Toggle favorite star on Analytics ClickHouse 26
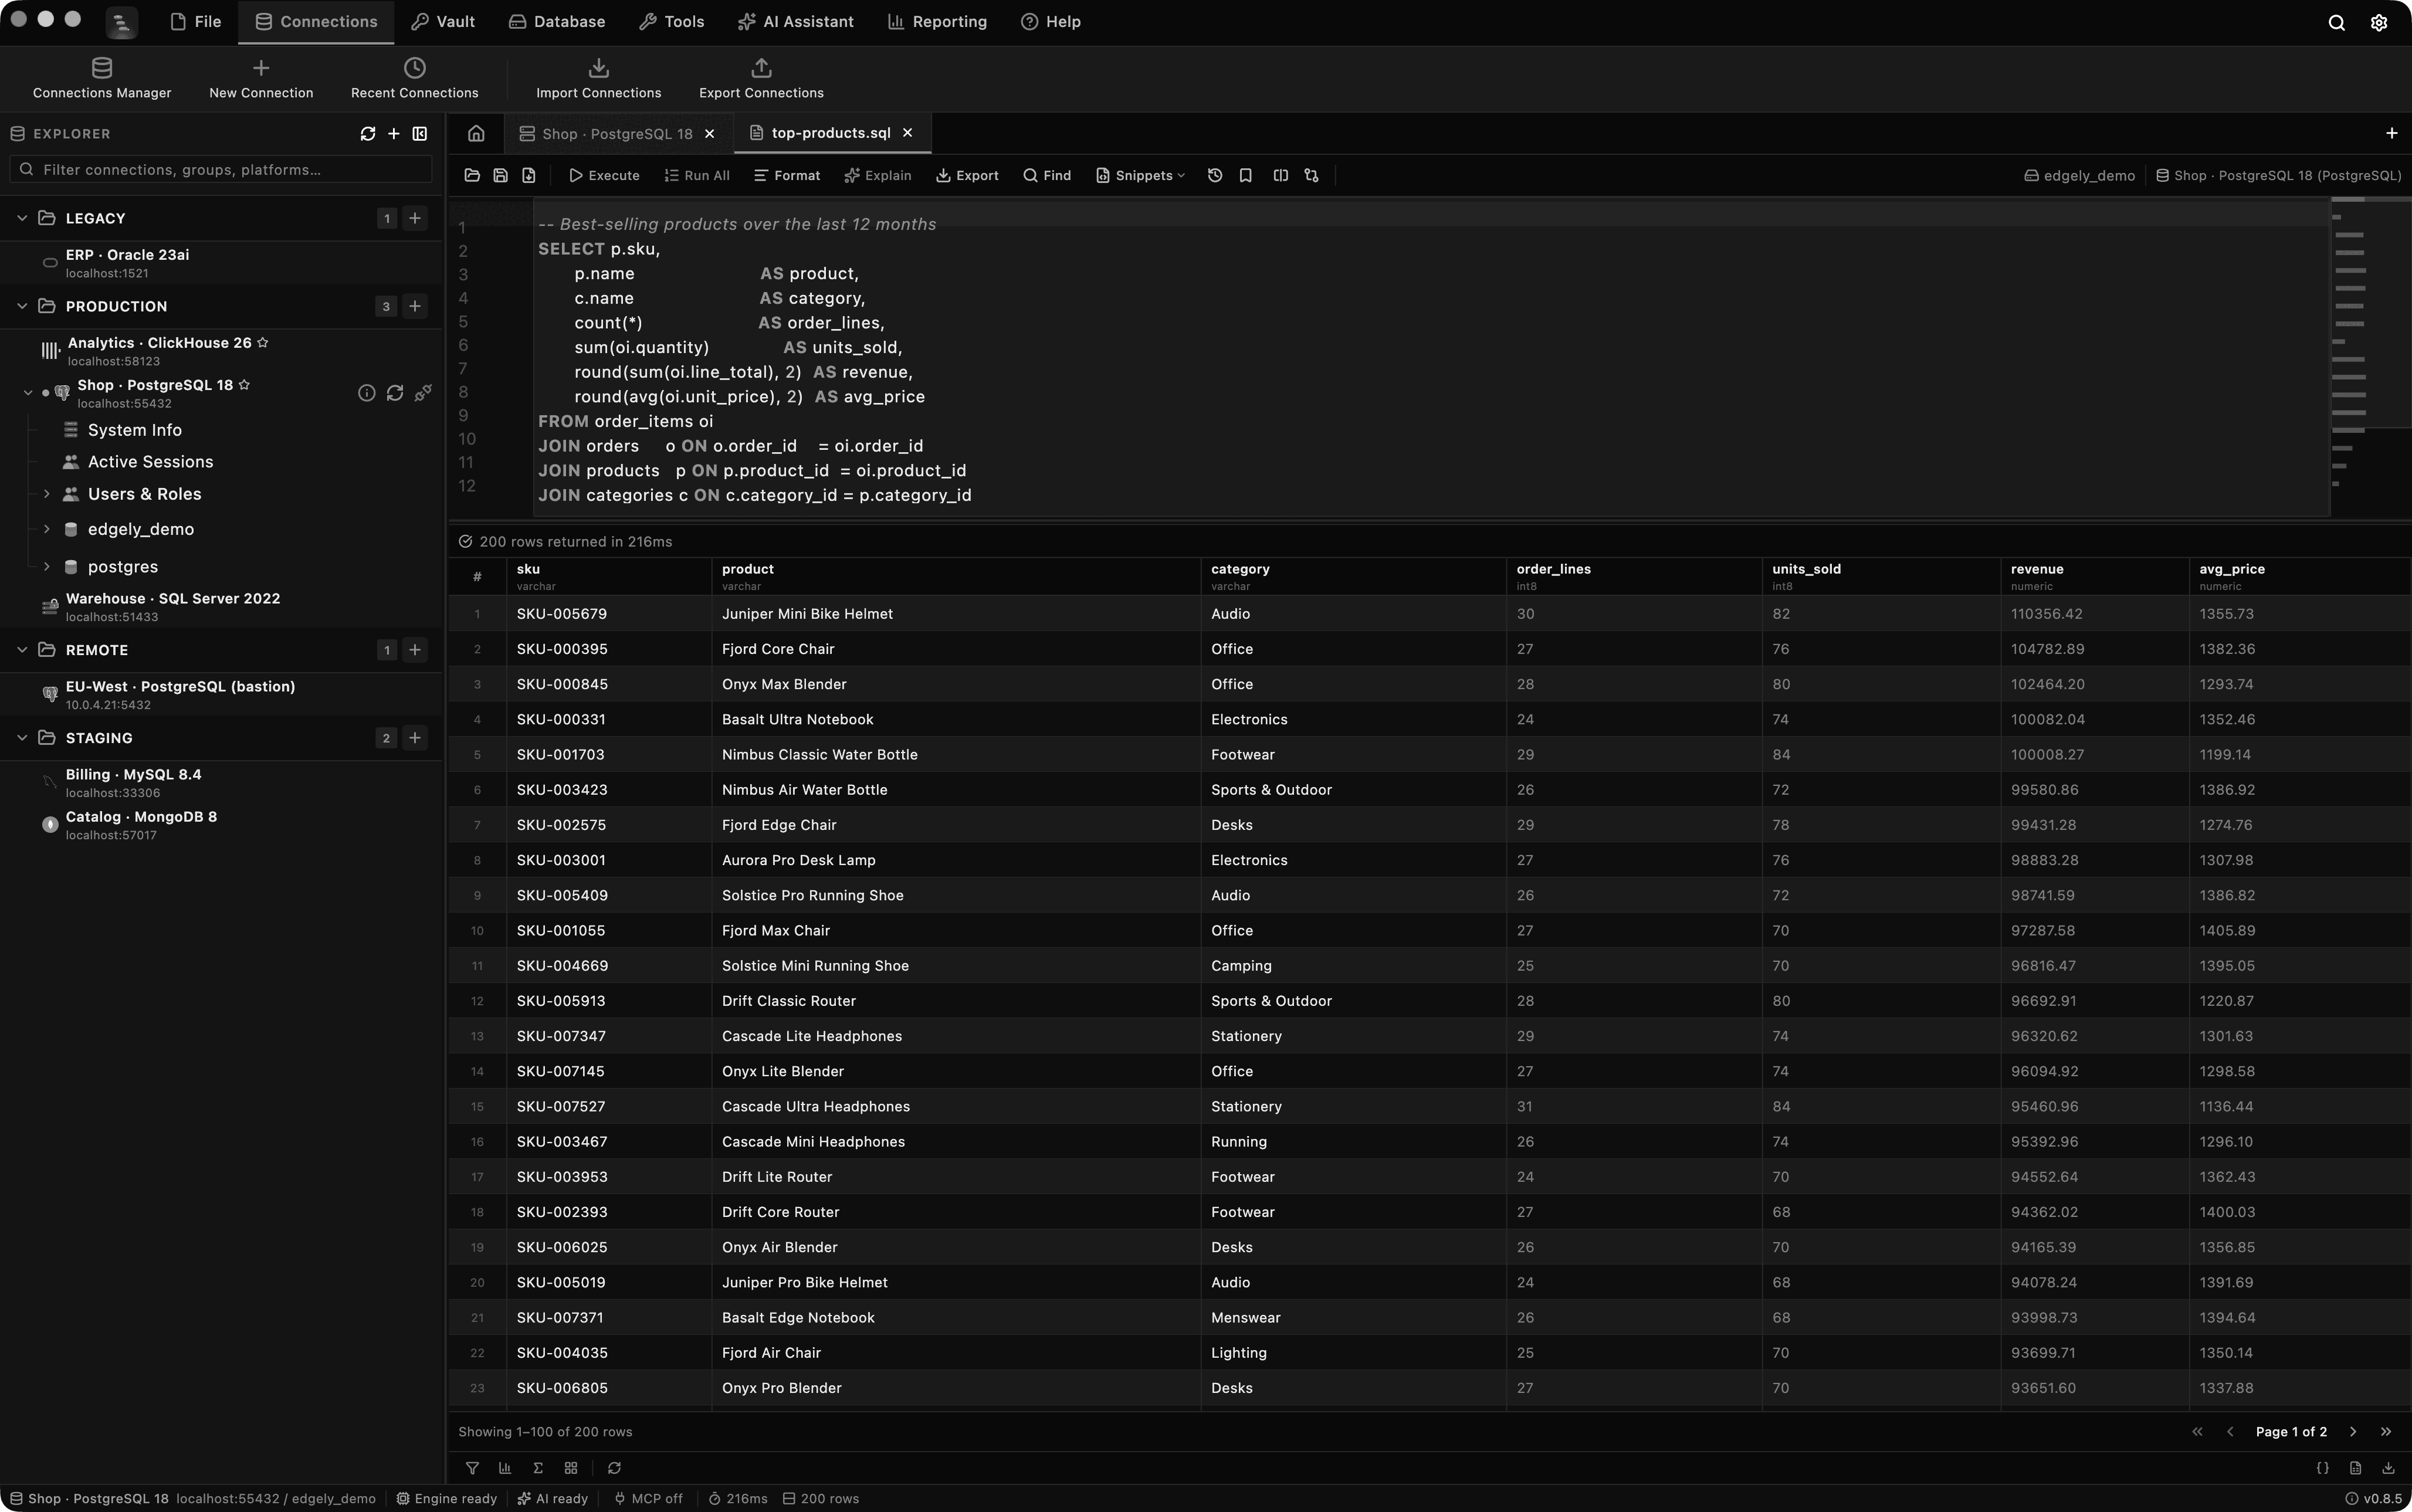Viewport: 2412px width, 1512px height. click(263, 343)
